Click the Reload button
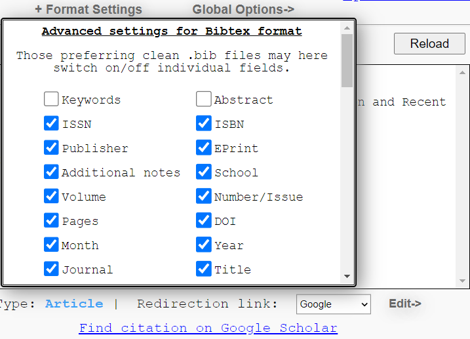This screenshot has height=339, width=470. (x=429, y=44)
